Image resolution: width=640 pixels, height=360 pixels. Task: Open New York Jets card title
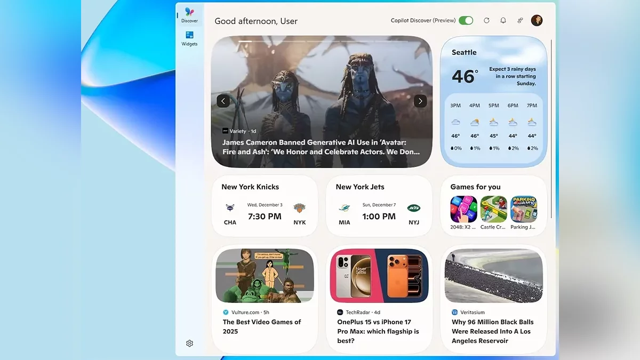coord(360,187)
